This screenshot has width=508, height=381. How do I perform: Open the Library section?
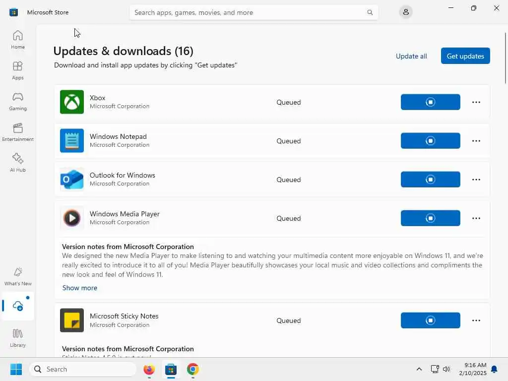18,338
